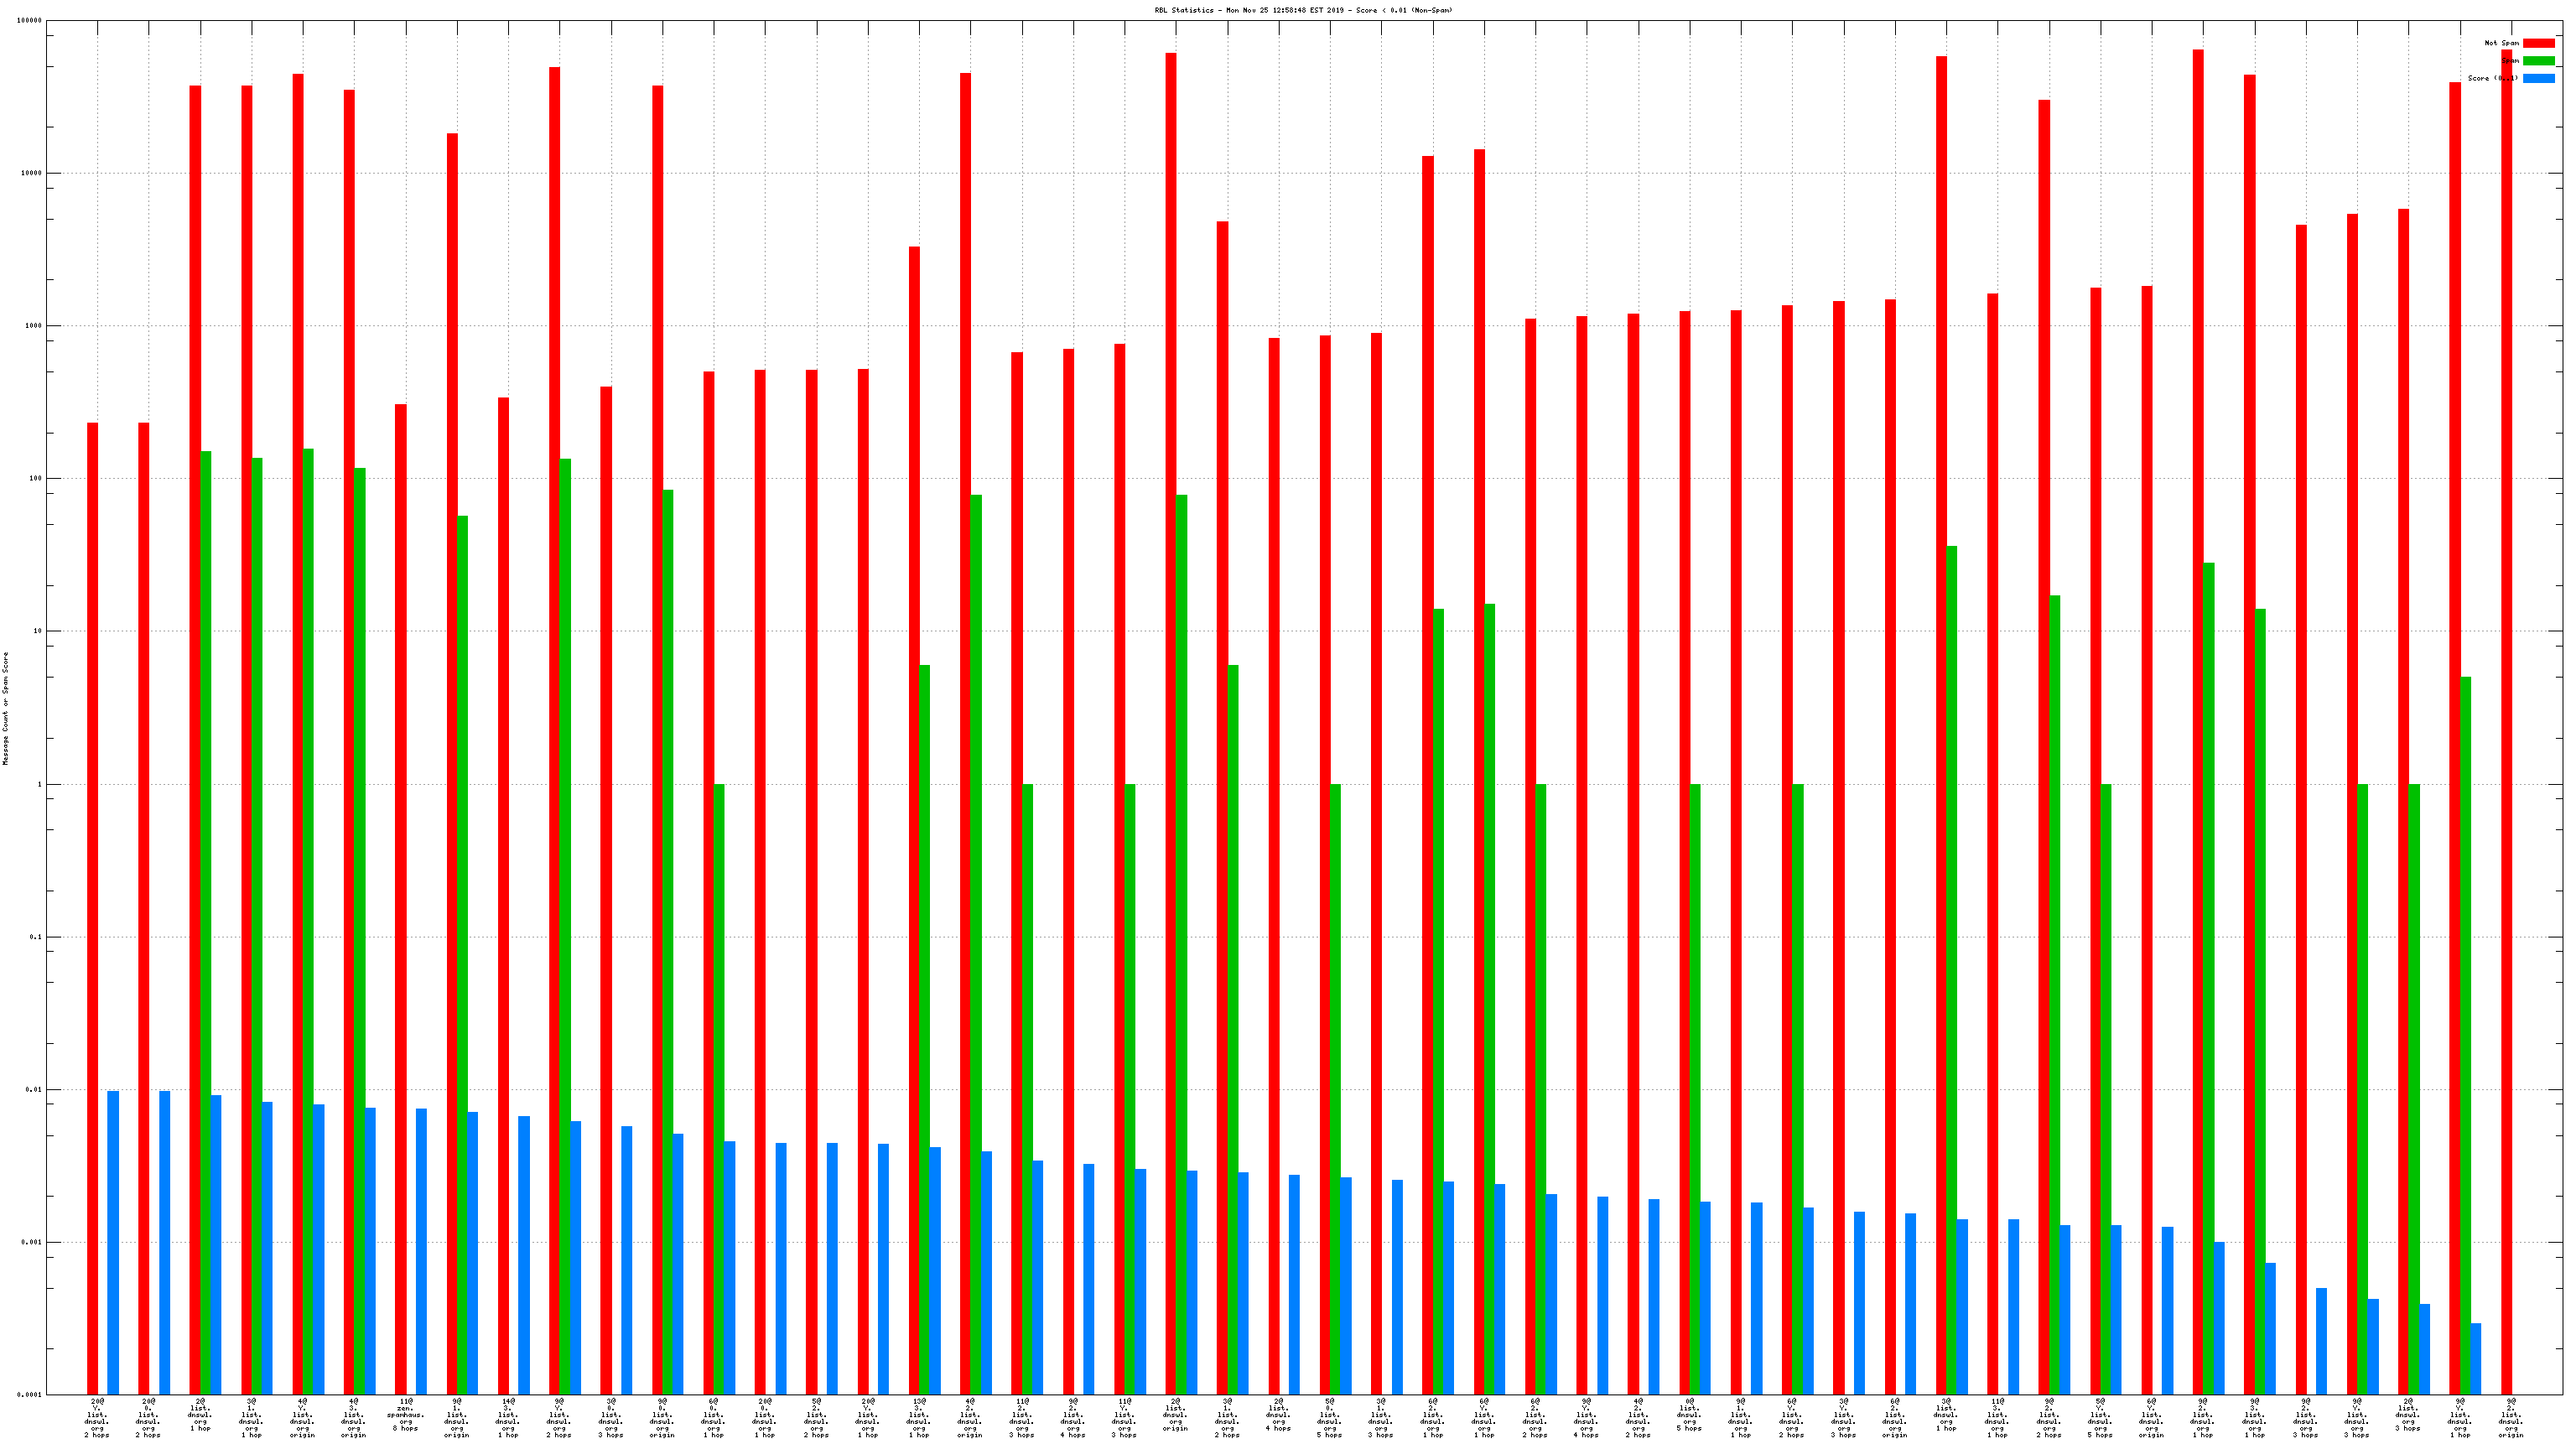2576x1449 pixels.
Task: Click the y-axis tick label '1'
Action: pos(40,785)
